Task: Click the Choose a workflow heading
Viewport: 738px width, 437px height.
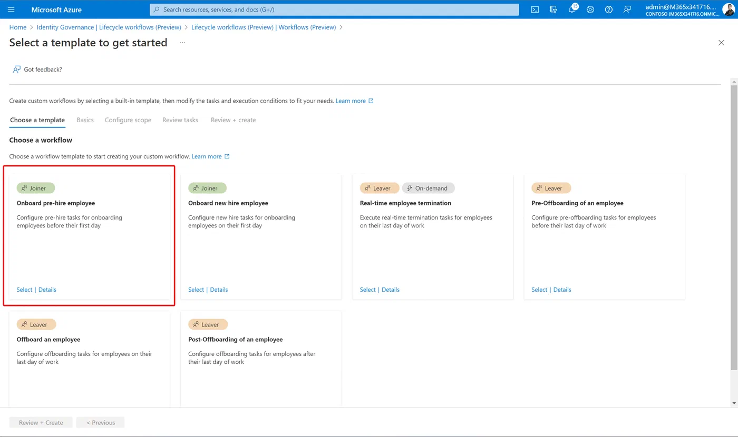Action: click(41, 140)
